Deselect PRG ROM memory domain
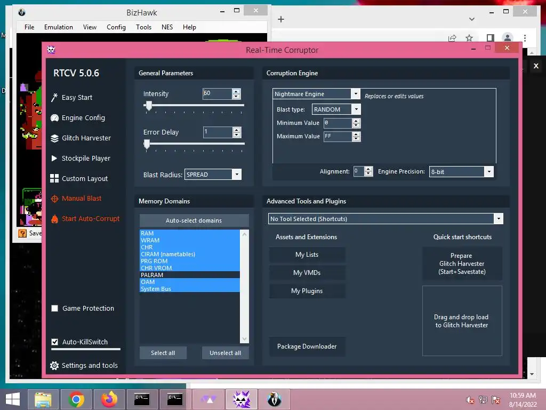 [190, 261]
